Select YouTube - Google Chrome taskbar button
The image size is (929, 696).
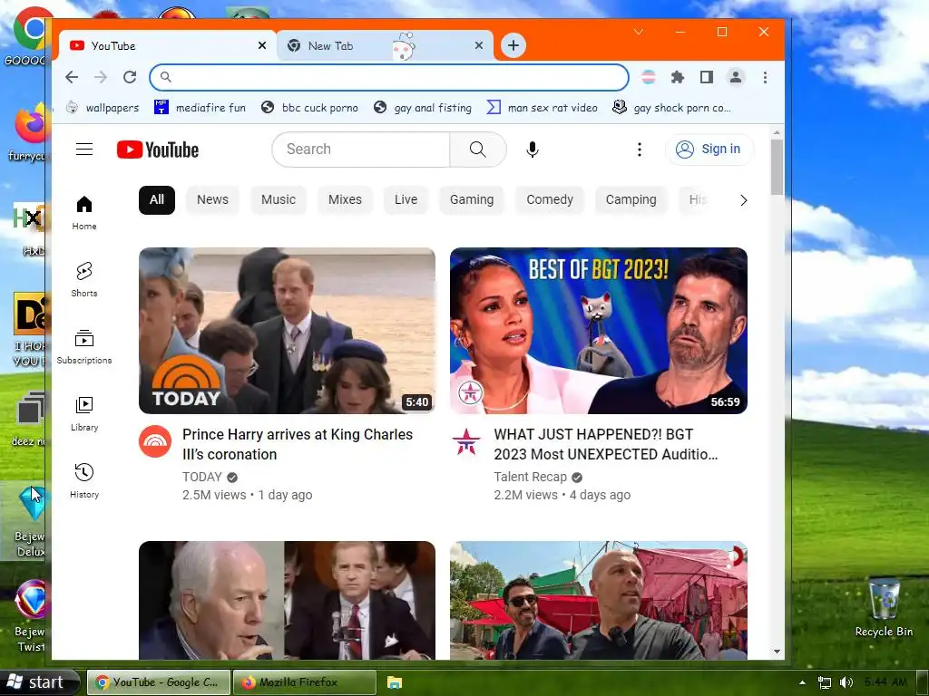click(x=159, y=682)
